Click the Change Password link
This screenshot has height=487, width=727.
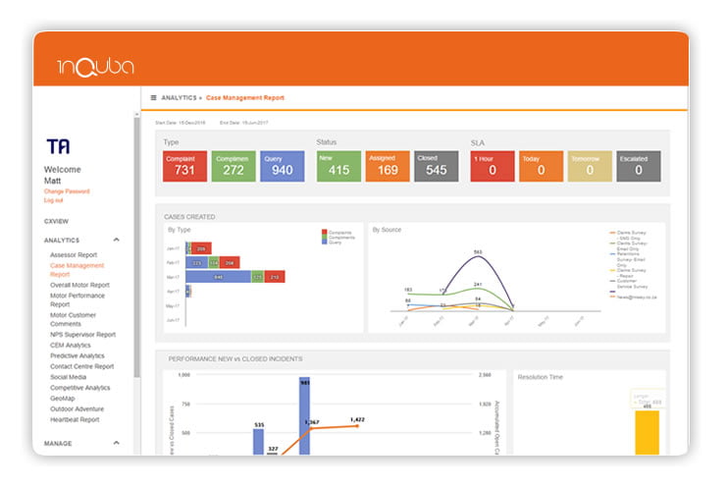pos(66,190)
